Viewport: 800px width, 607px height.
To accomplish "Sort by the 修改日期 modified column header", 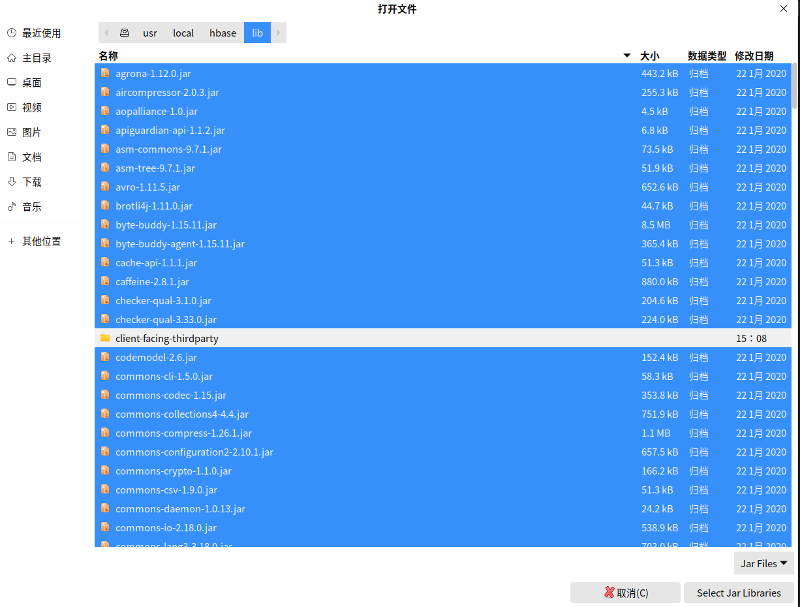I will point(754,56).
